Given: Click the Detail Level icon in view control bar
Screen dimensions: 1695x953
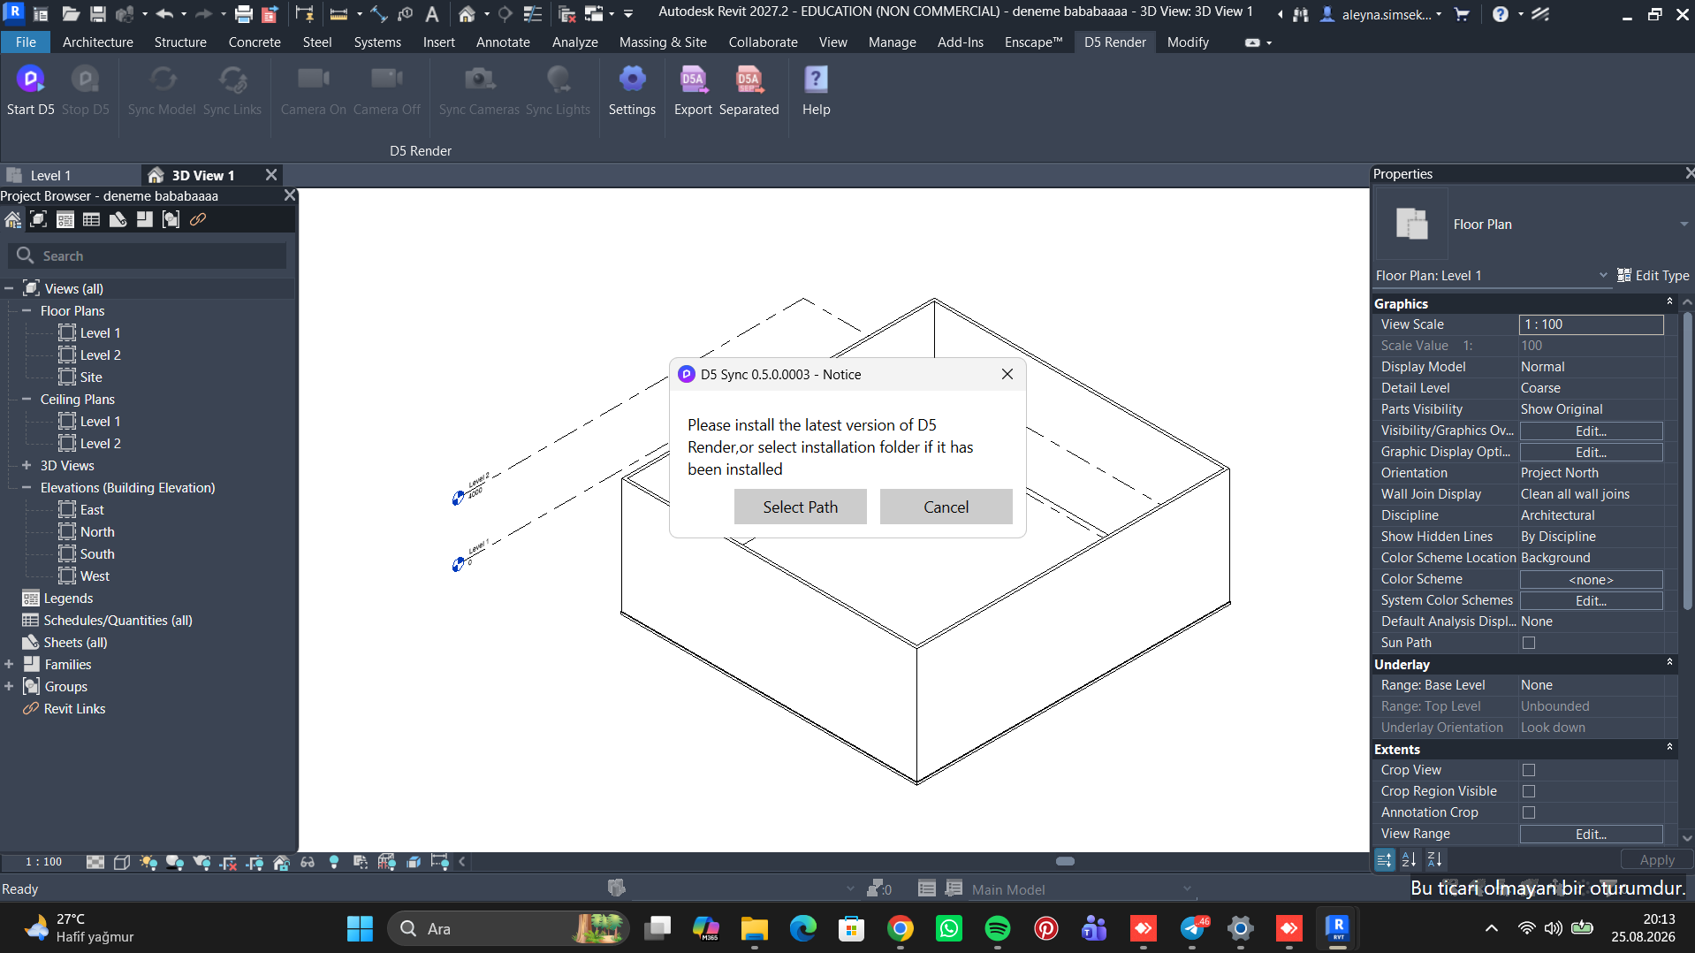Looking at the screenshot, I should (95, 862).
